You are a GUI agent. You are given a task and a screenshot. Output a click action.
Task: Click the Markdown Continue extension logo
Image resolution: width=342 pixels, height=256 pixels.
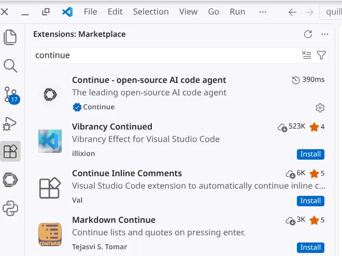click(50, 234)
